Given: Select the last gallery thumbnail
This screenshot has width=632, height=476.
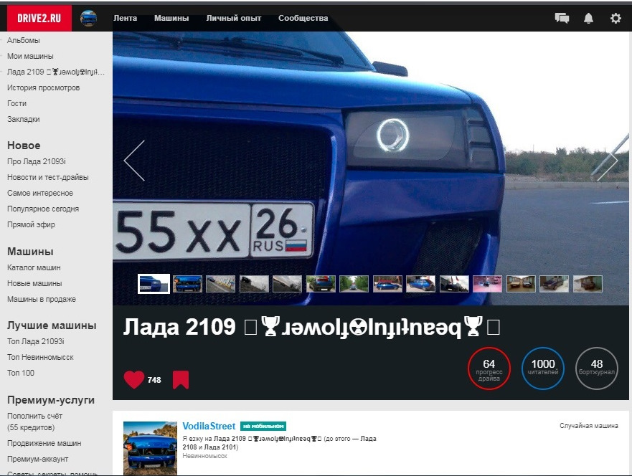Looking at the screenshot, I should point(588,283).
